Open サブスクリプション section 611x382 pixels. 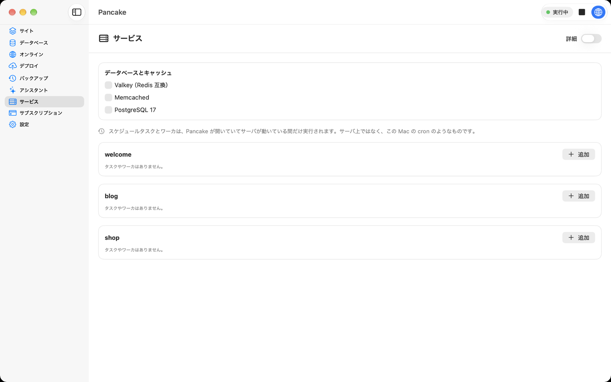44,113
